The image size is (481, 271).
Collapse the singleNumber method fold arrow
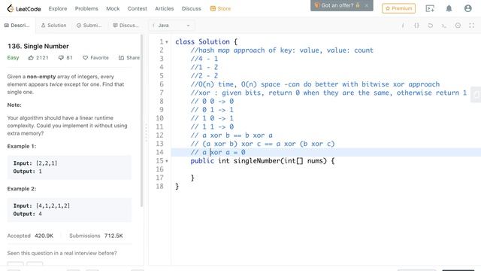pyautogui.click(x=167, y=161)
